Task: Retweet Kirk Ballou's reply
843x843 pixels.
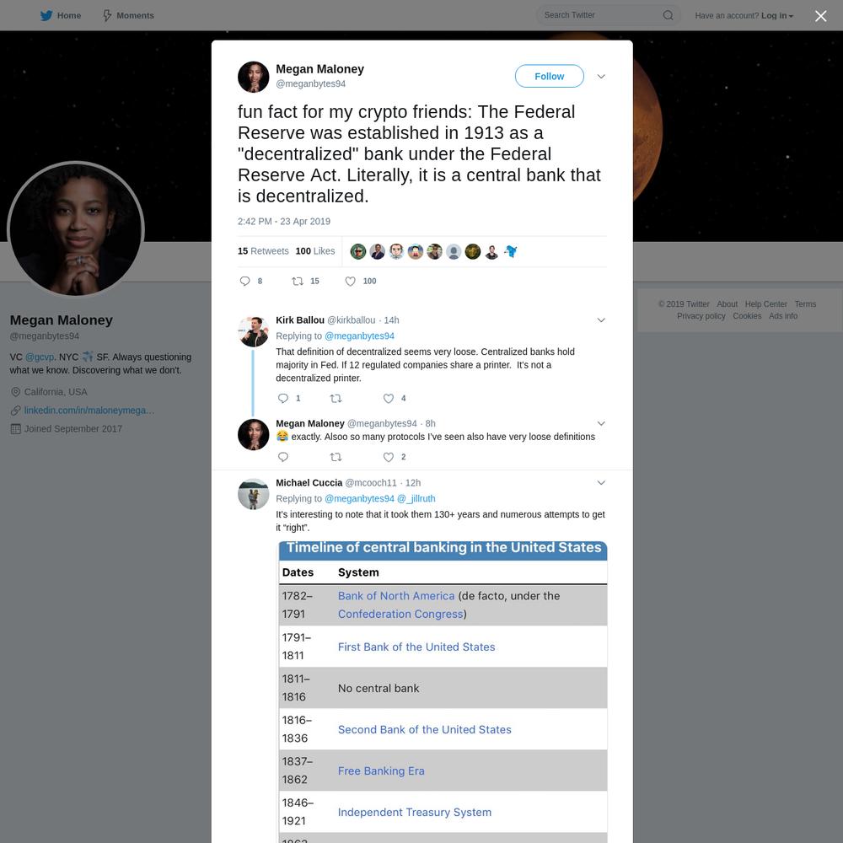Action: (x=336, y=399)
